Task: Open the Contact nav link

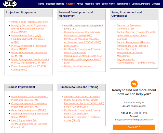Action: tap(156, 4)
